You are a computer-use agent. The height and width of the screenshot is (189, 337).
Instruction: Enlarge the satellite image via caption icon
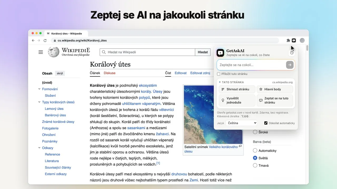(240, 146)
